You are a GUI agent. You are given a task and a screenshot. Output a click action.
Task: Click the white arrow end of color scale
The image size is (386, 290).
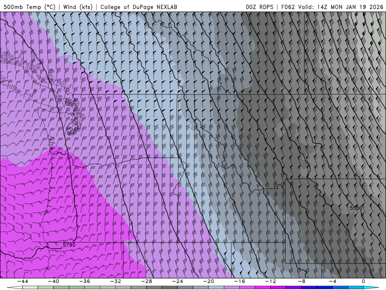coord(14,288)
